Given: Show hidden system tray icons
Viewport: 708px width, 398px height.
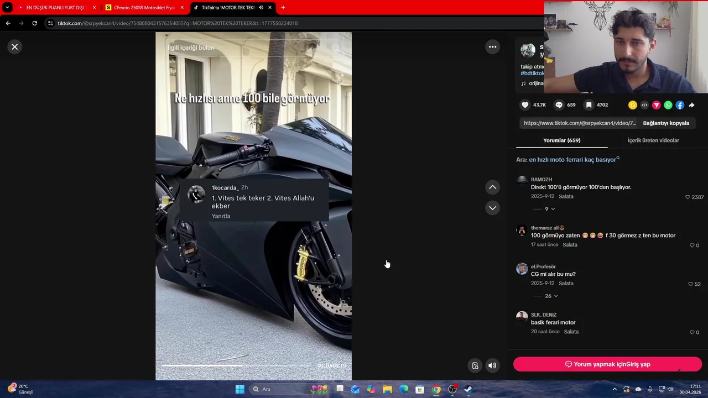Looking at the screenshot, I should point(614,389).
